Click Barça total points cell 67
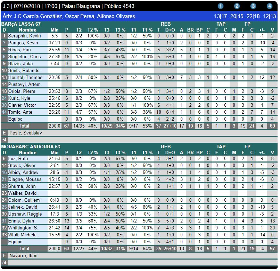This screenshot has height=271, width=280. pyautogui.click(x=67, y=126)
